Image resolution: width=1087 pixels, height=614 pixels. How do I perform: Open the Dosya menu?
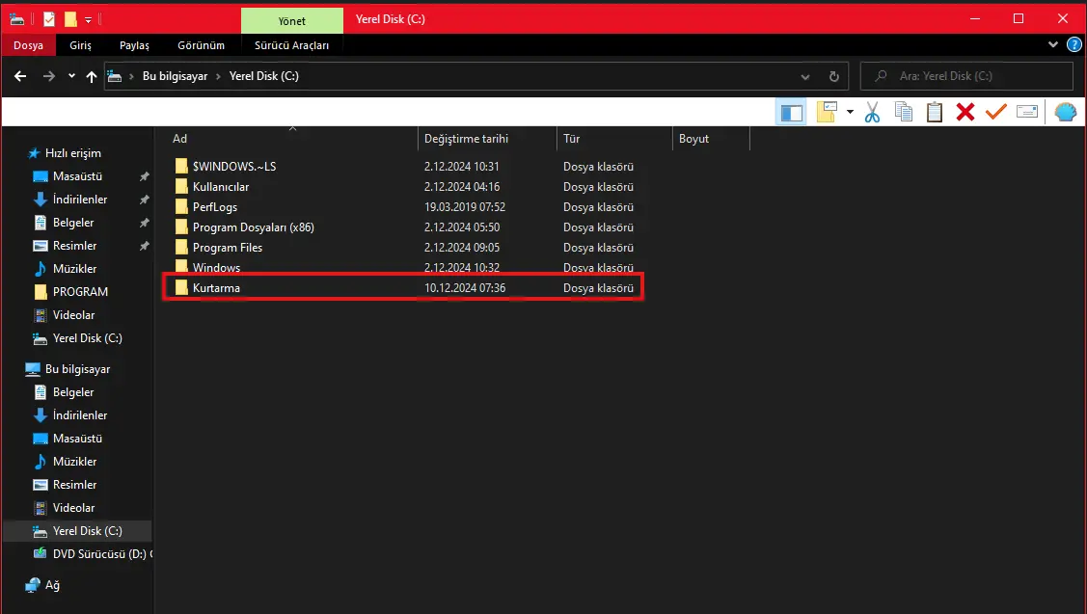[x=28, y=45]
